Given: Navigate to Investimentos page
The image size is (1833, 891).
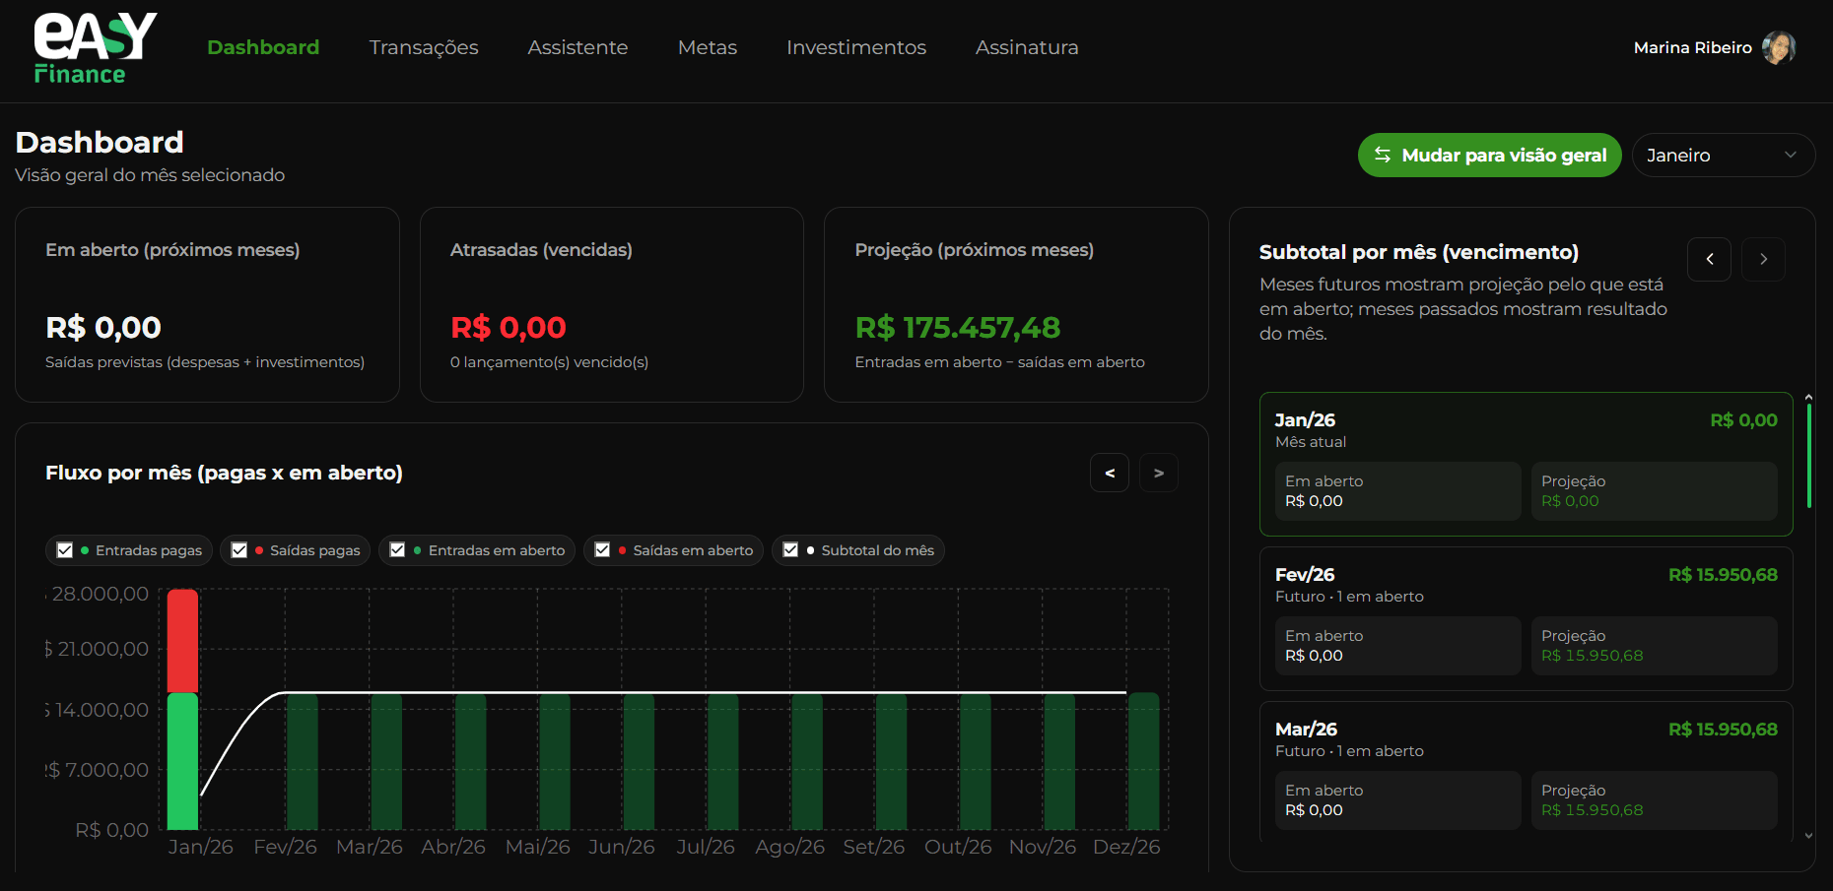Looking at the screenshot, I should click(x=855, y=47).
